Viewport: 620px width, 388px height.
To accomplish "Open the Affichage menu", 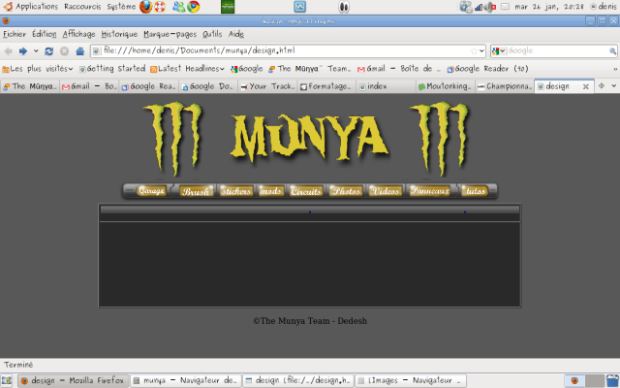I will pos(79,34).
